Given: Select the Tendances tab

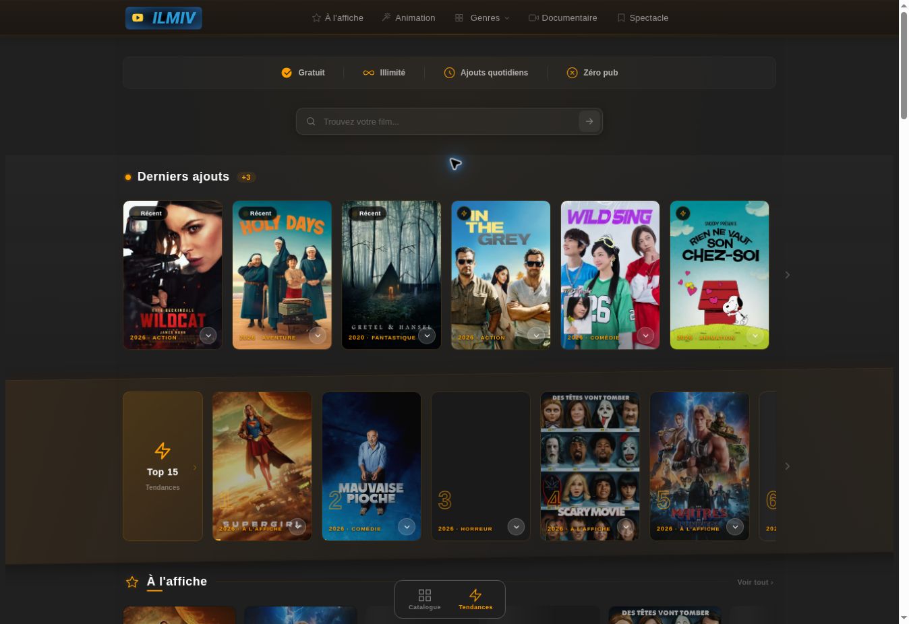Looking at the screenshot, I should pos(475,599).
